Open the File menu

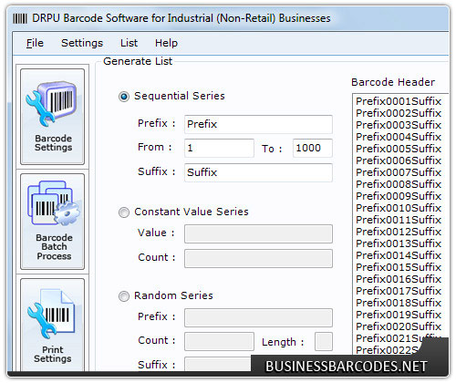(35, 43)
